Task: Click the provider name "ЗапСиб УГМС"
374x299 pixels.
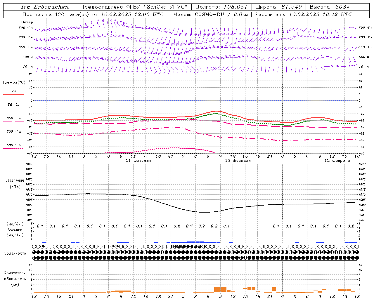Action: (x=165, y=7)
